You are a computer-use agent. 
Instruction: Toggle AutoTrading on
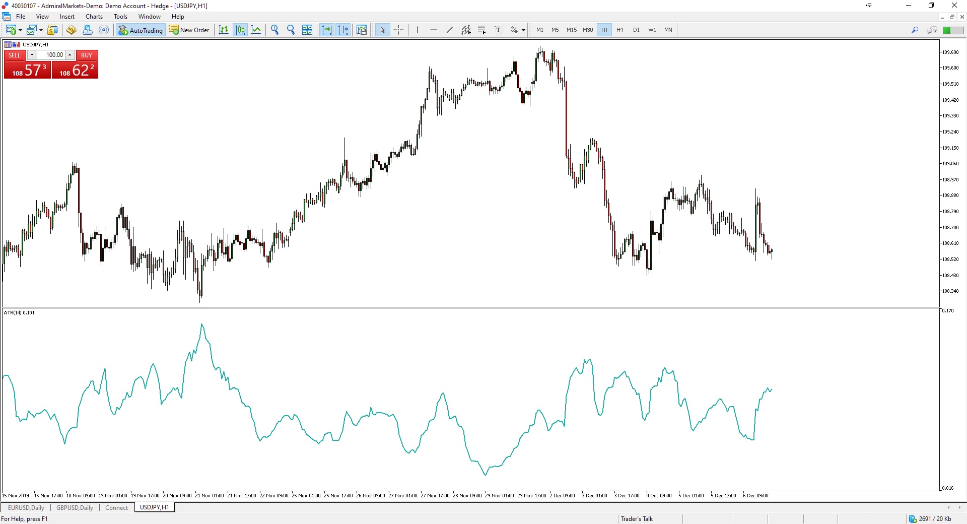(141, 30)
